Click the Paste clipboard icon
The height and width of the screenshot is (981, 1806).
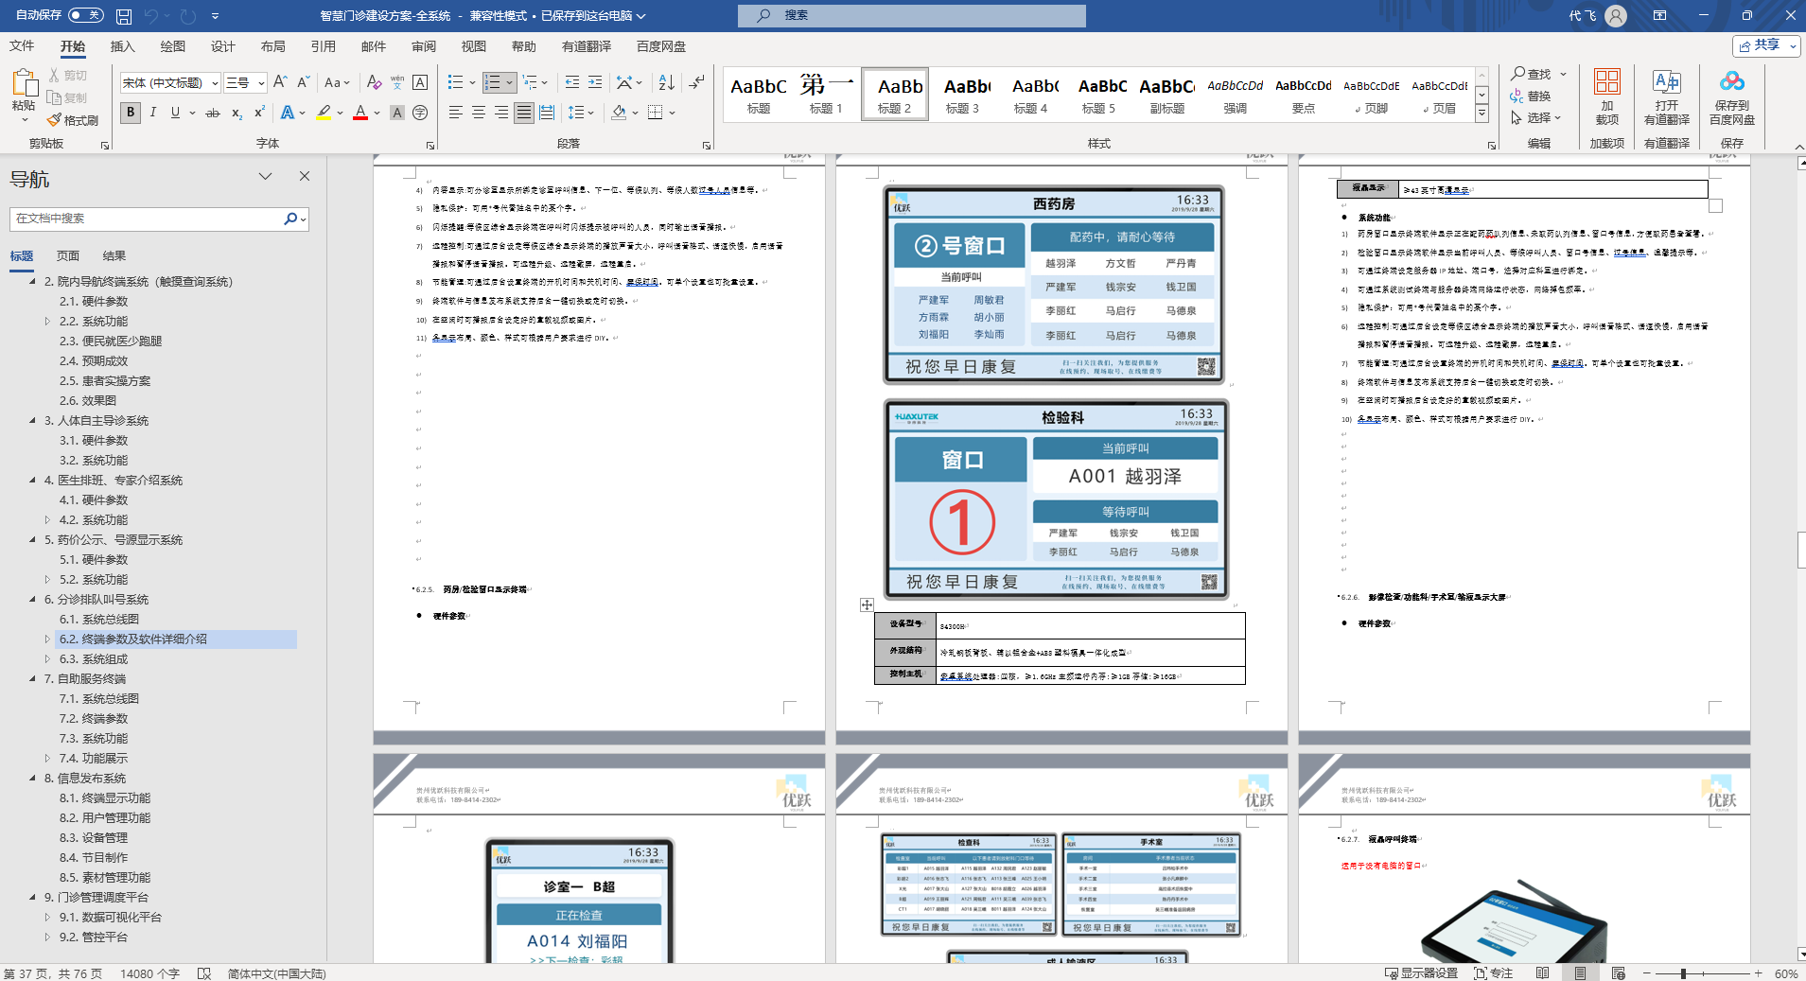(24, 83)
